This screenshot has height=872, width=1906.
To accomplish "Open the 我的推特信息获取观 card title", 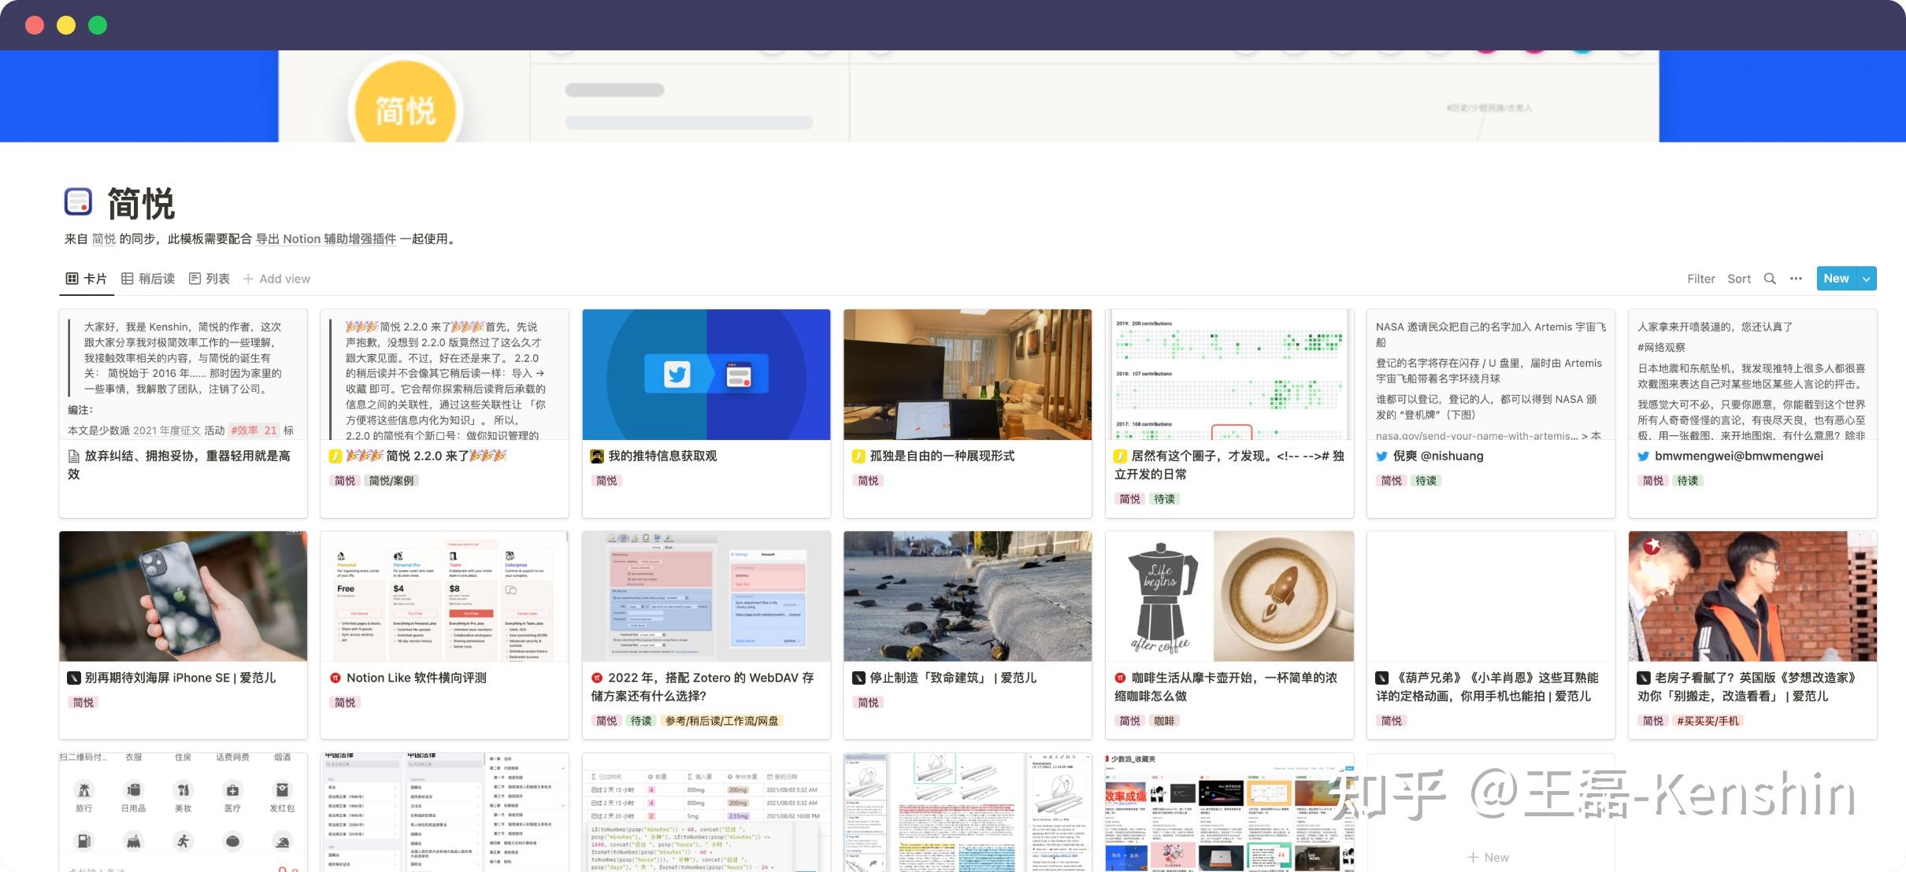I will (662, 456).
